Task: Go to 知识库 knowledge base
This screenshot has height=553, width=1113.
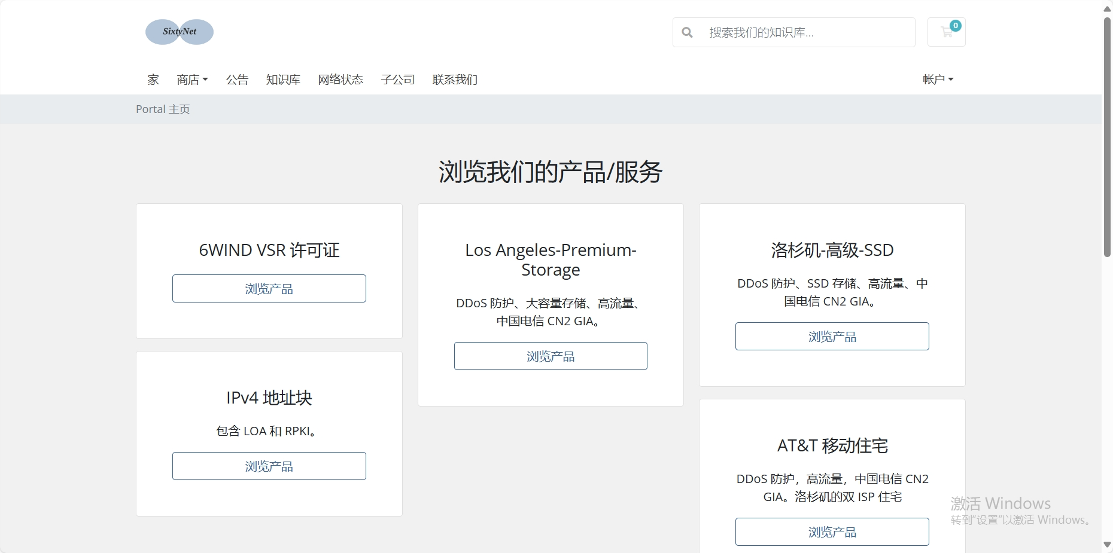Action: click(282, 80)
